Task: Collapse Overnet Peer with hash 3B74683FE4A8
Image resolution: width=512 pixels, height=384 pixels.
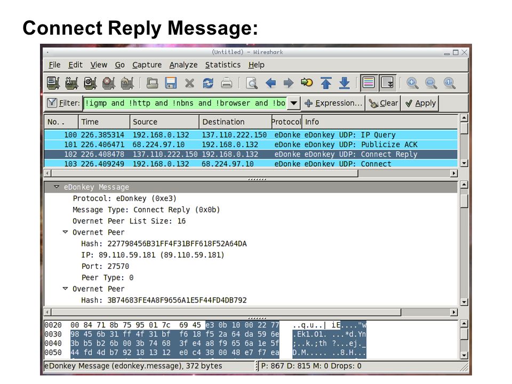Action: (65, 289)
